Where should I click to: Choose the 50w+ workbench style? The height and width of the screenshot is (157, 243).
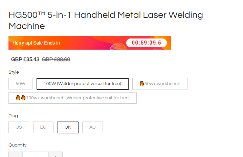tap(160, 84)
